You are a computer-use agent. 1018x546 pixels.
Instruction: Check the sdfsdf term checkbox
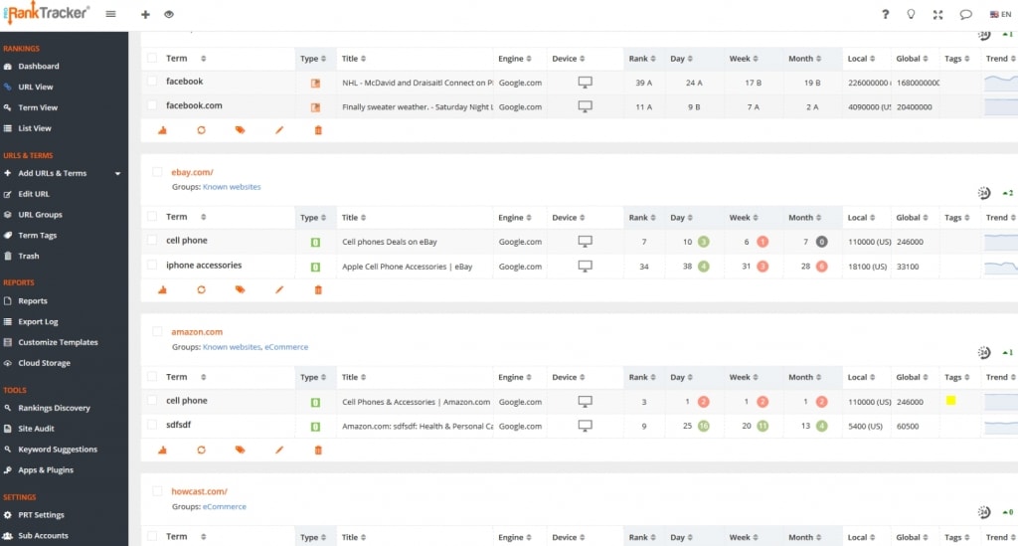coord(152,425)
